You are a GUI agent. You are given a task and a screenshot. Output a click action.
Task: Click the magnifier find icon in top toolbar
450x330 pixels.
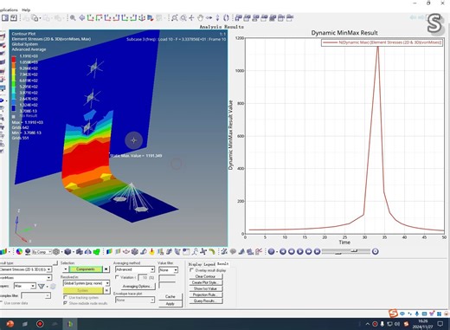tap(73, 18)
